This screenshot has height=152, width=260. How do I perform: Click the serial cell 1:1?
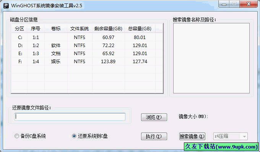click(x=36, y=38)
